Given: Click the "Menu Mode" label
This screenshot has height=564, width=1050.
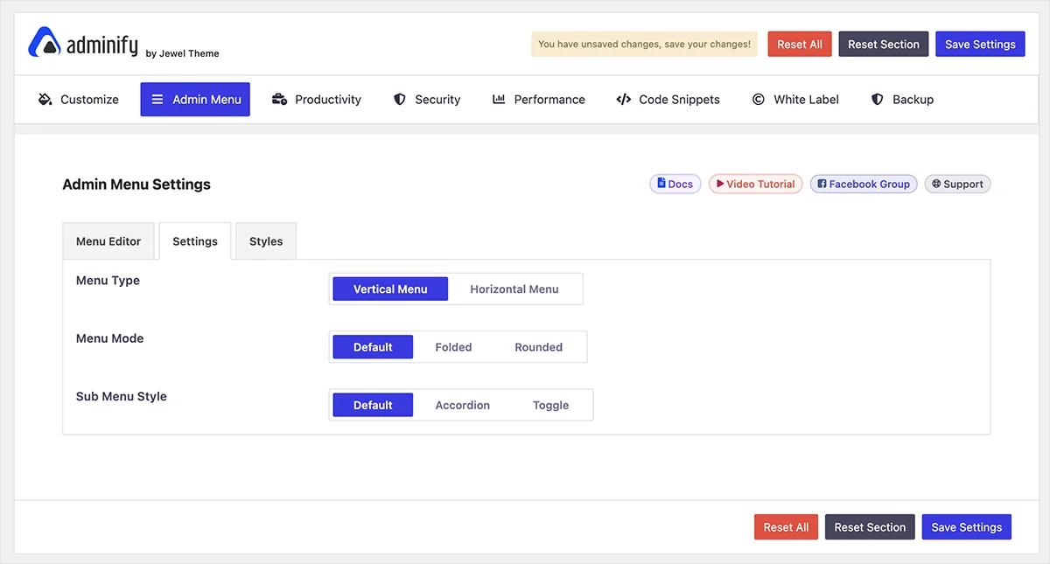Looking at the screenshot, I should pyautogui.click(x=109, y=338).
